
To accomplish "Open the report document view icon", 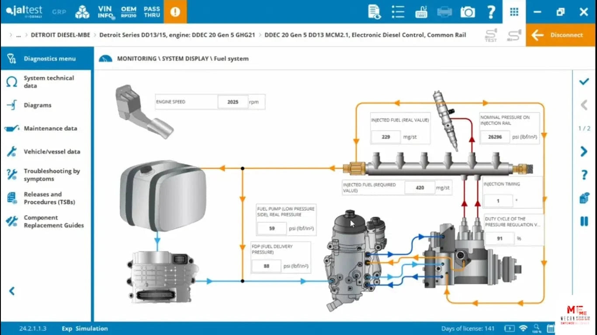I will [375, 12].
